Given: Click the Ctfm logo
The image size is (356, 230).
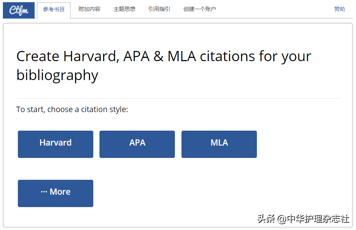Looking at the screenshot, I should point(19,10).
